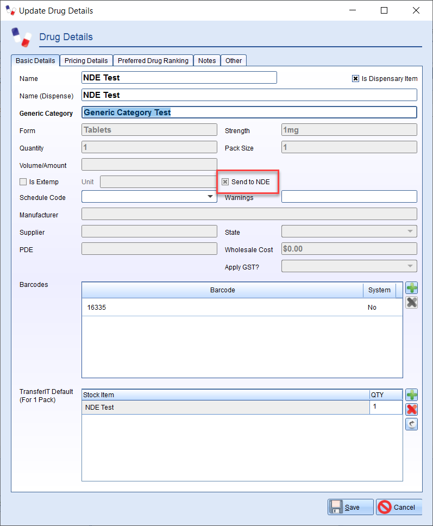Click the QTY column header
433x526 pixels.
[386, 395]
